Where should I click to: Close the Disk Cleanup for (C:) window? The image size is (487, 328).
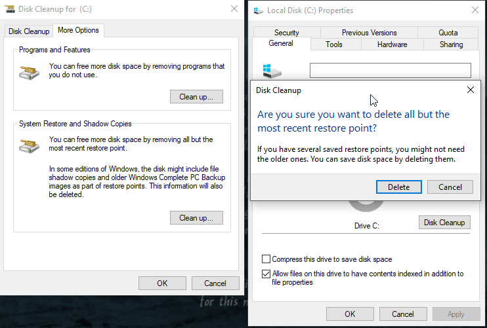(234, 9)
